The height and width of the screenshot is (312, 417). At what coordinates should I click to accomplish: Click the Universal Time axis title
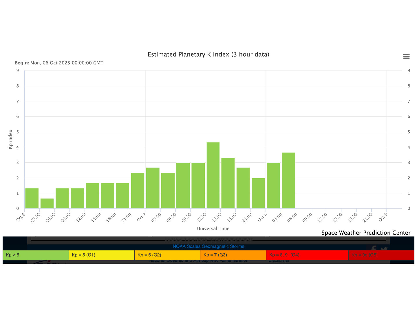(x=213, y=229)
